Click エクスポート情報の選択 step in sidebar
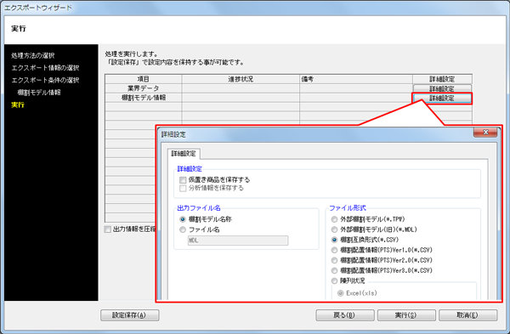510x334 pixels. [45, 68]
